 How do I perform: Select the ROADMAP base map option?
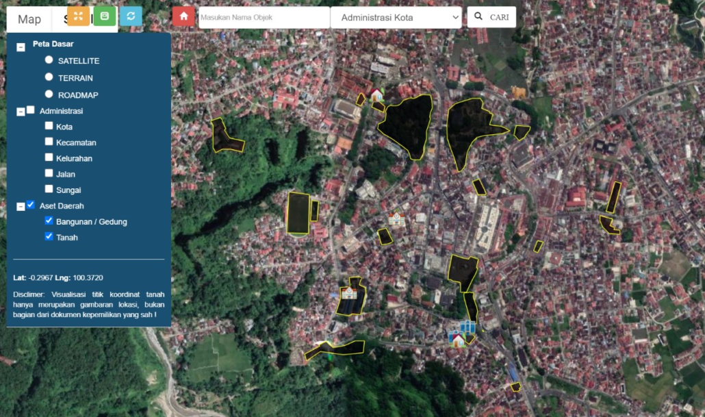coord(49,94)
